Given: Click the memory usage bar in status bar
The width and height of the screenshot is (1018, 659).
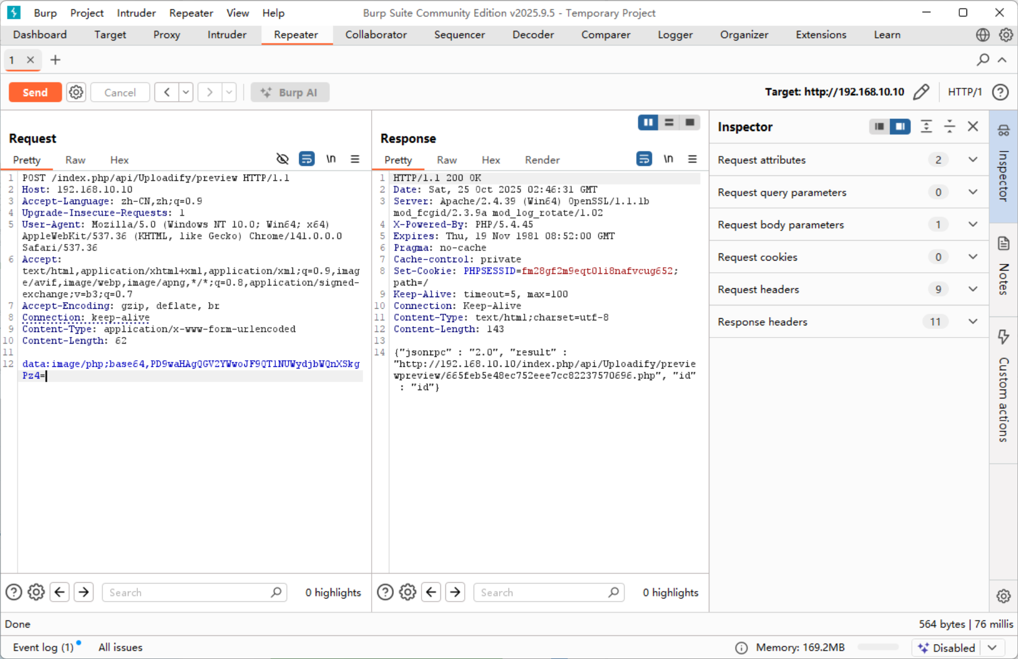Looking at the screenshot, I should coord(877,647).
